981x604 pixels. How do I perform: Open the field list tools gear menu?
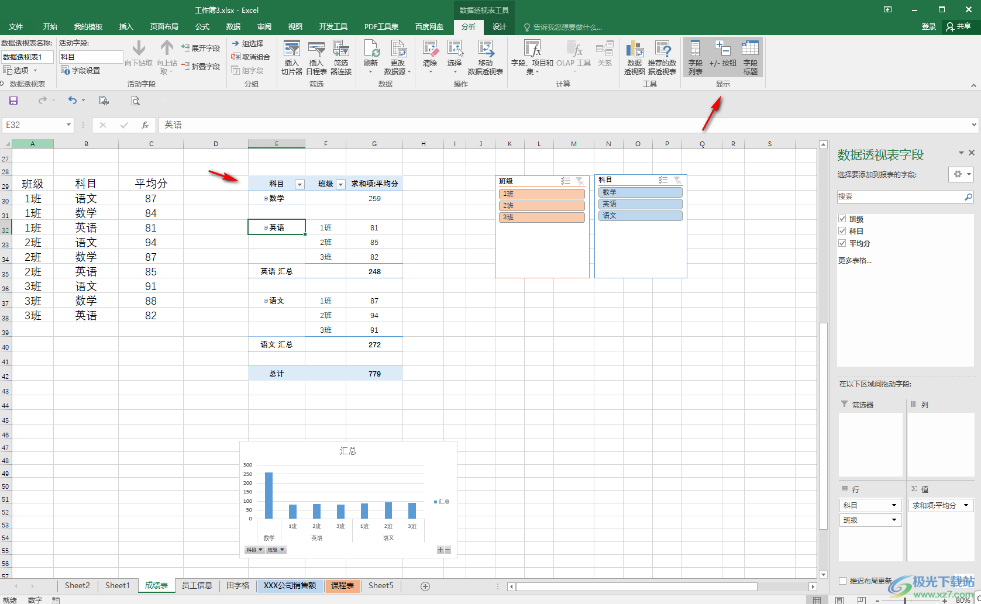[961, 174]
